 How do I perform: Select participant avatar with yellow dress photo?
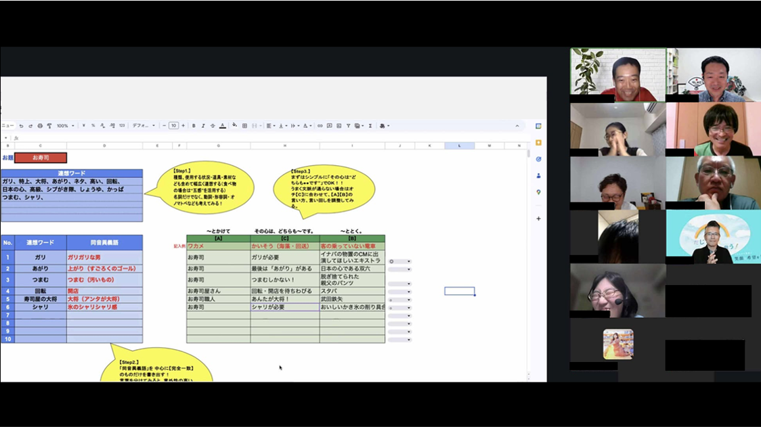coord(618,344)
